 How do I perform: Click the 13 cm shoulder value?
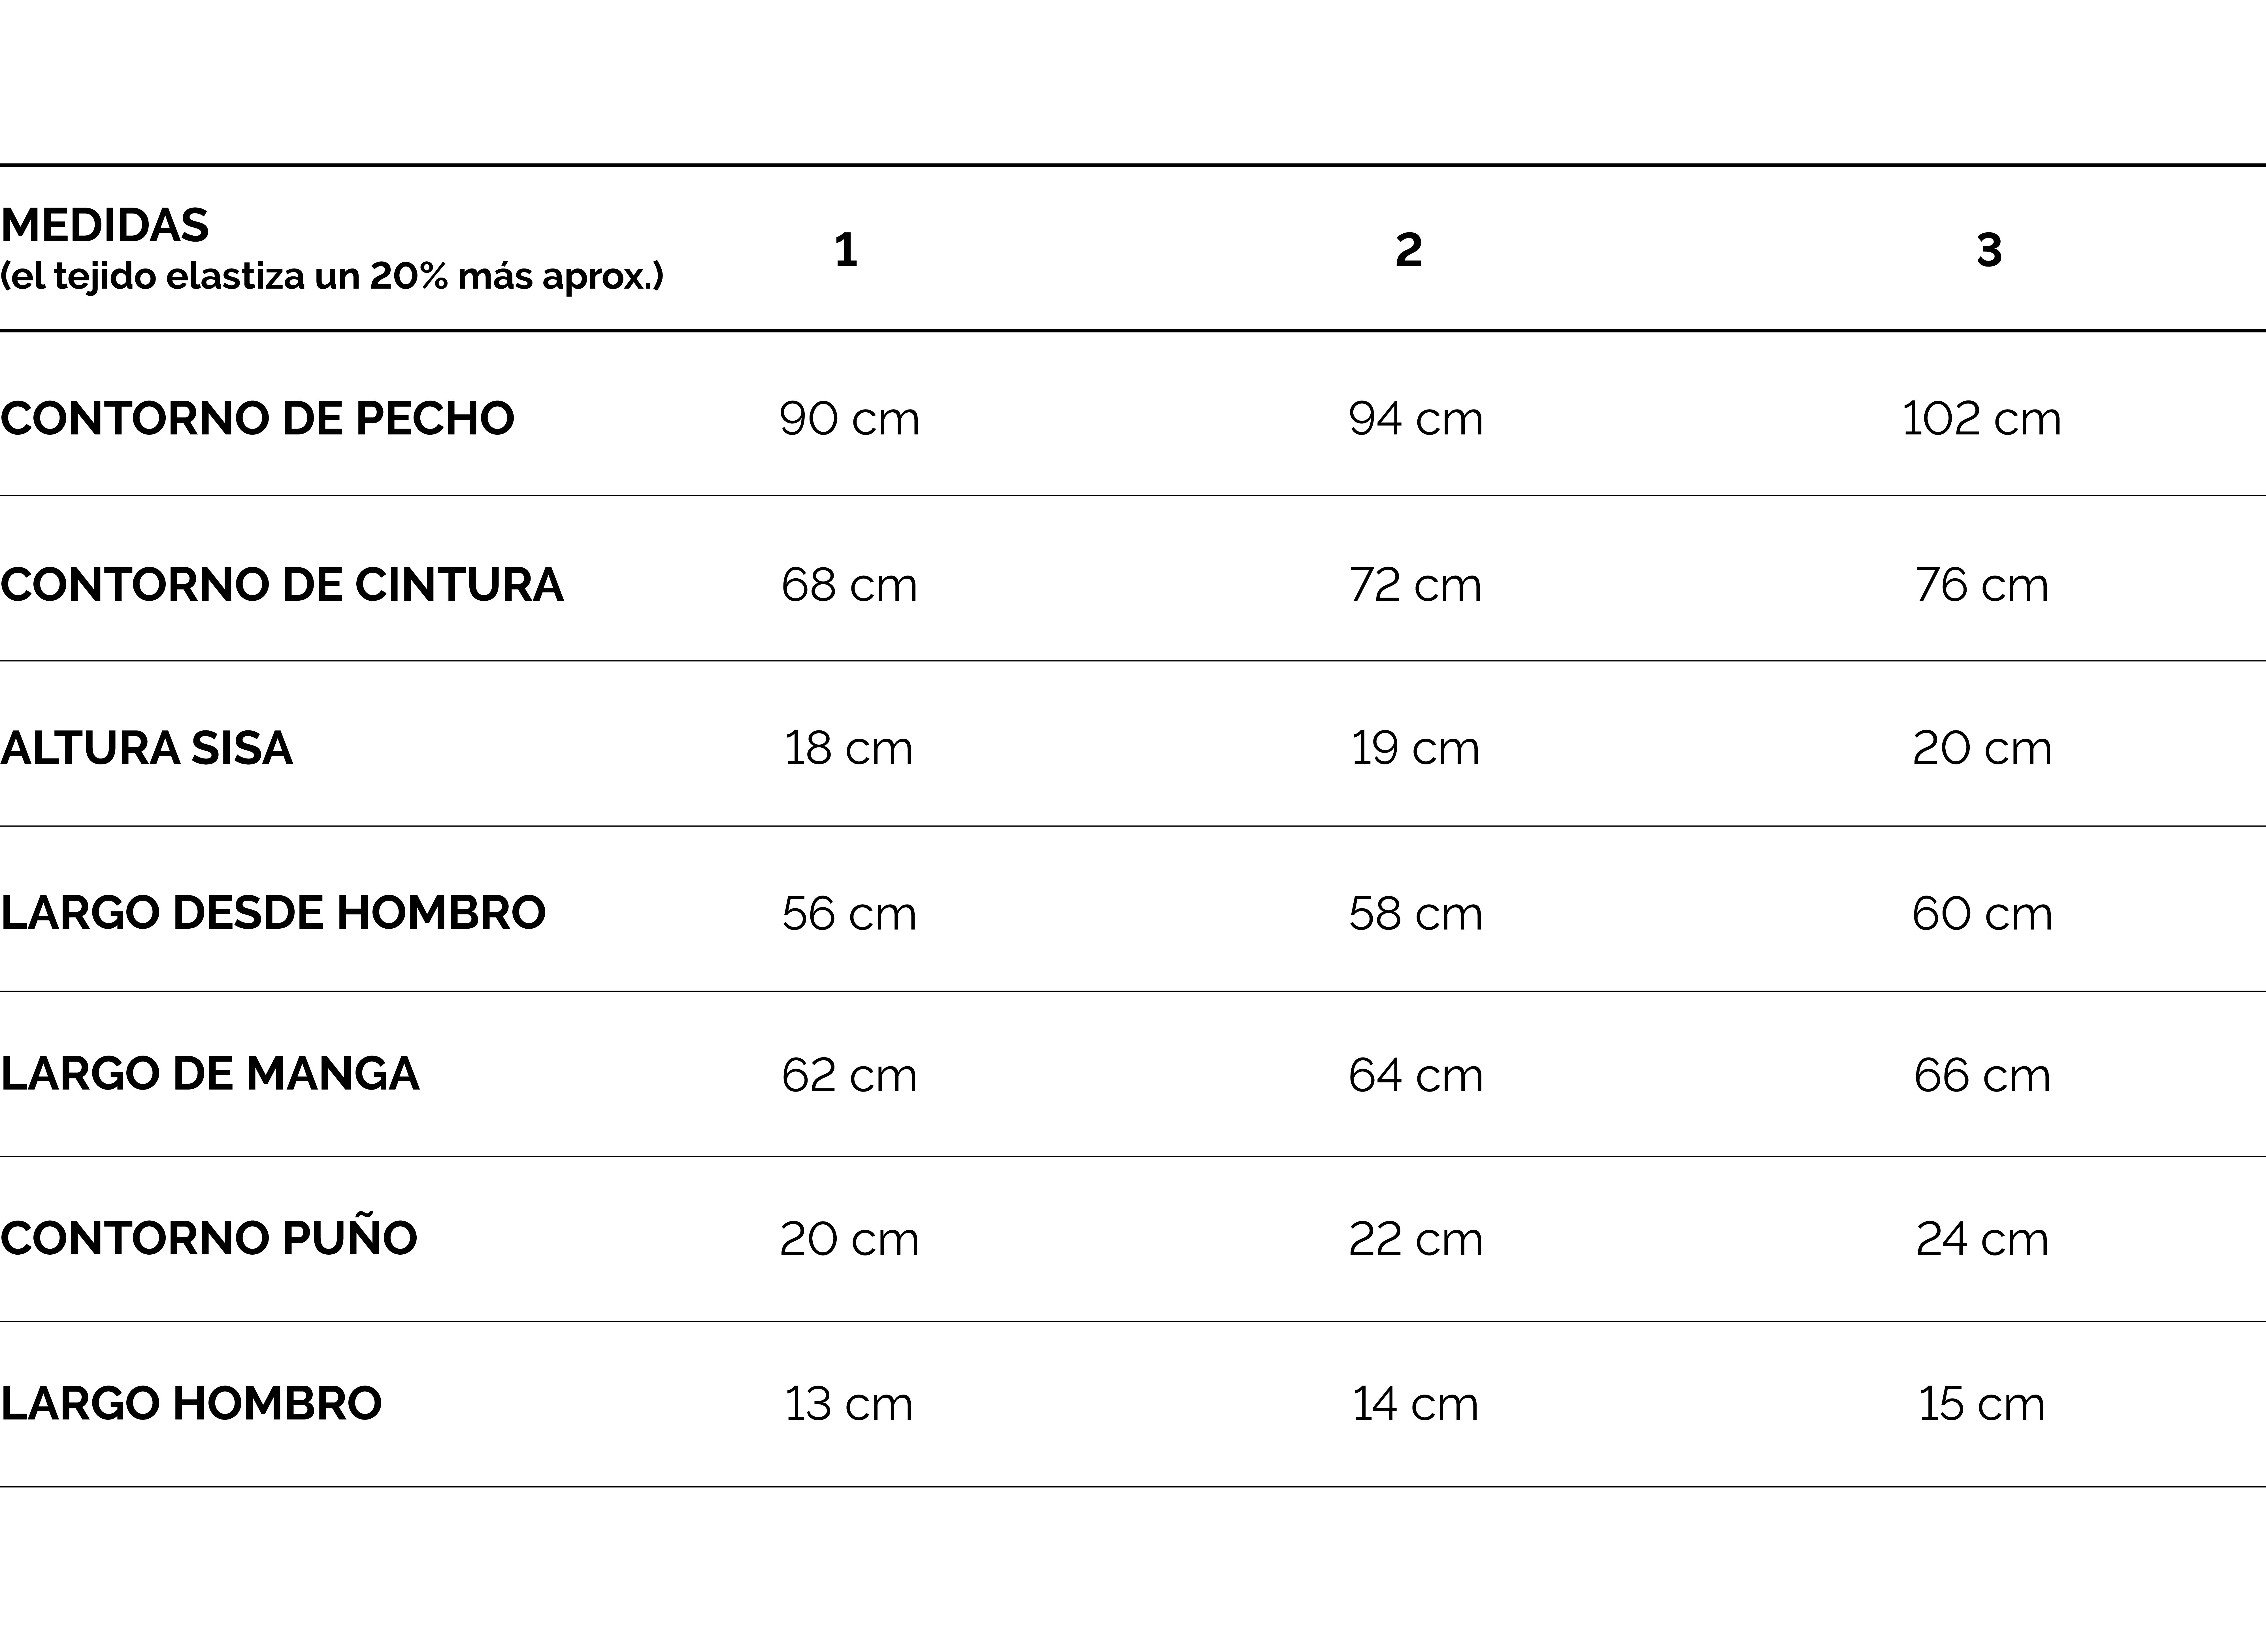(848, 1404)
